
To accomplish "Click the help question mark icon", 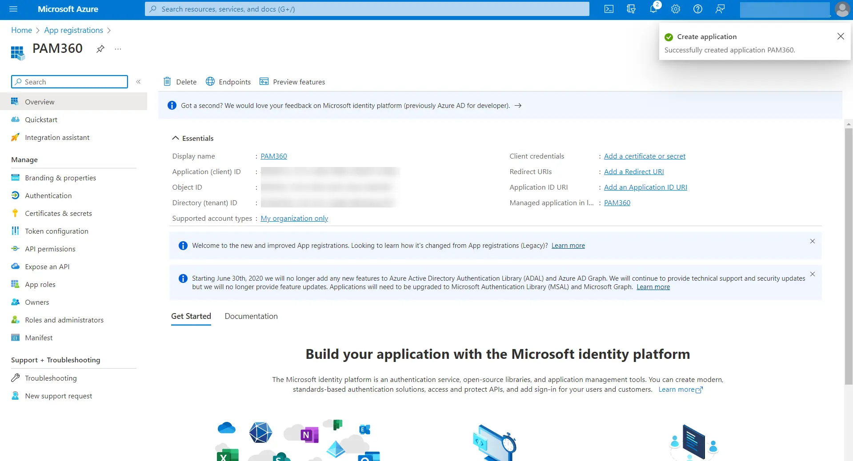I will pos(697,9).
